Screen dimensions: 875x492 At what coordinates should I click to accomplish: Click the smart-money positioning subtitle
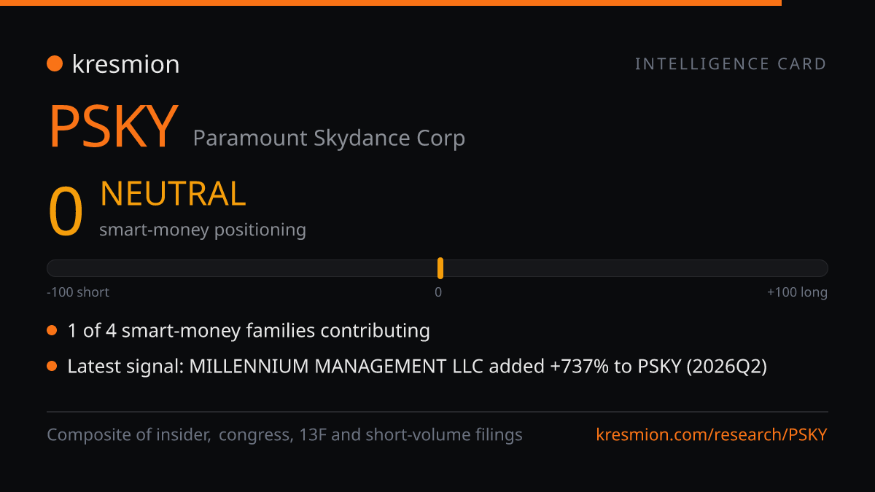203,230
